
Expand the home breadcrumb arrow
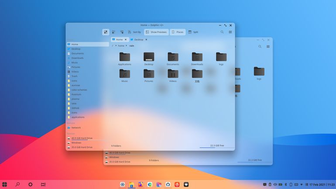pyautogui.click(x=116, y=46)
